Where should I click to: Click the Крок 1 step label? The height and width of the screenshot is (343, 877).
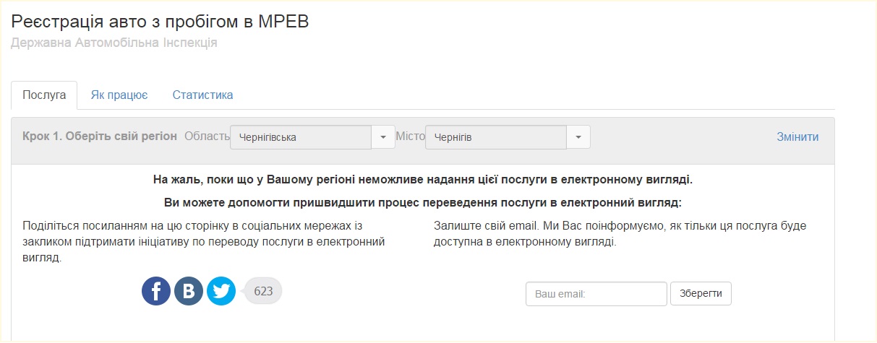point(100,136)
